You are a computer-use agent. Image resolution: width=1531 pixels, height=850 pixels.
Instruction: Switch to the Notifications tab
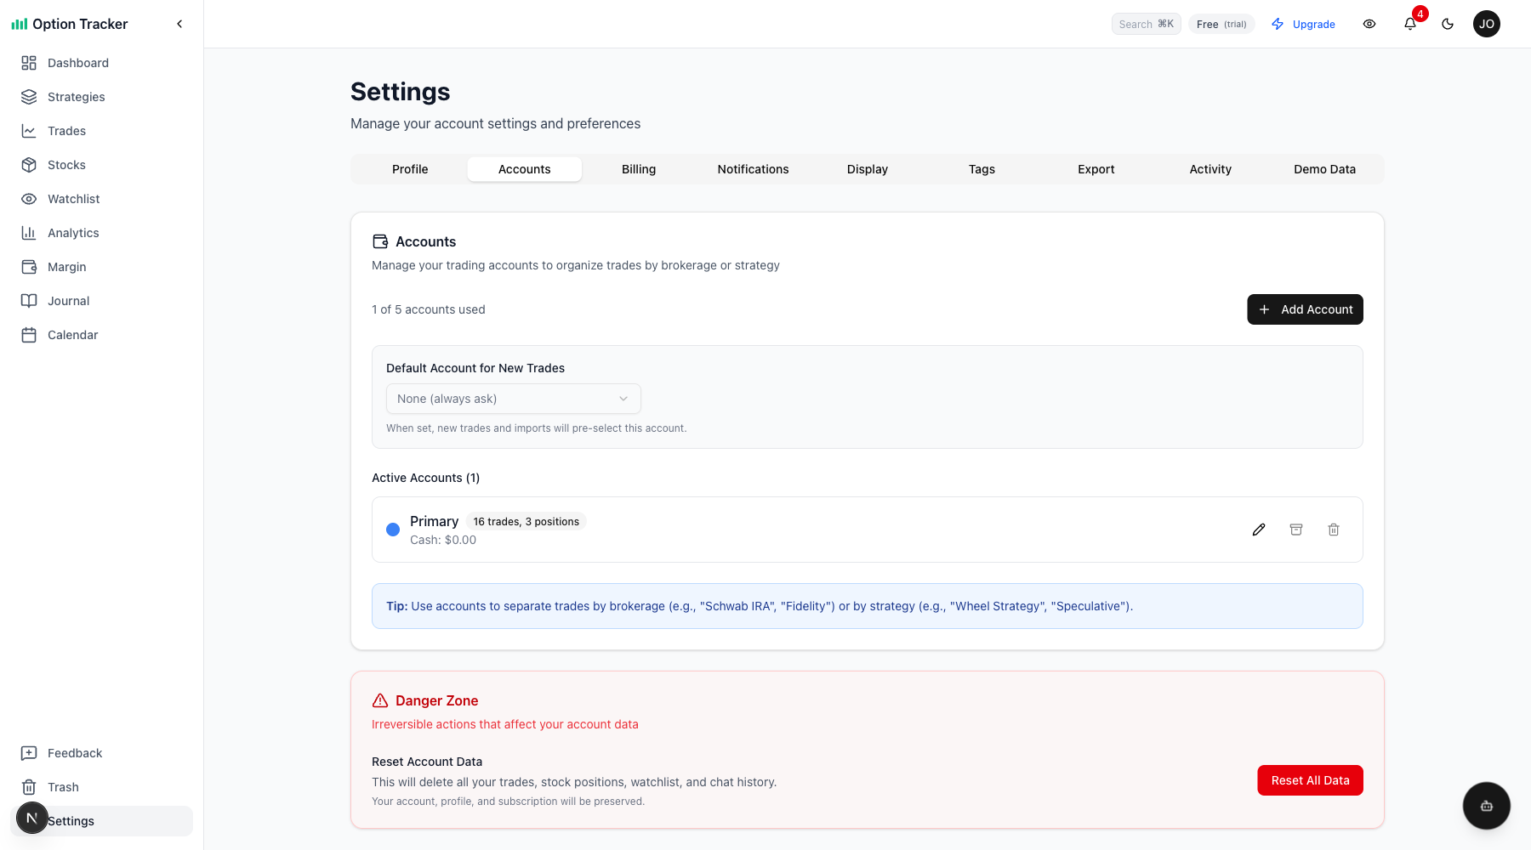(753, 169)
